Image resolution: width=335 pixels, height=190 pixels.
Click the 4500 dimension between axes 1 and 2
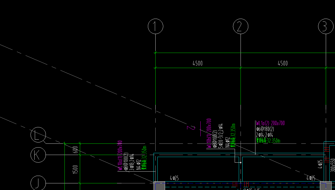[x=198, y=63]
